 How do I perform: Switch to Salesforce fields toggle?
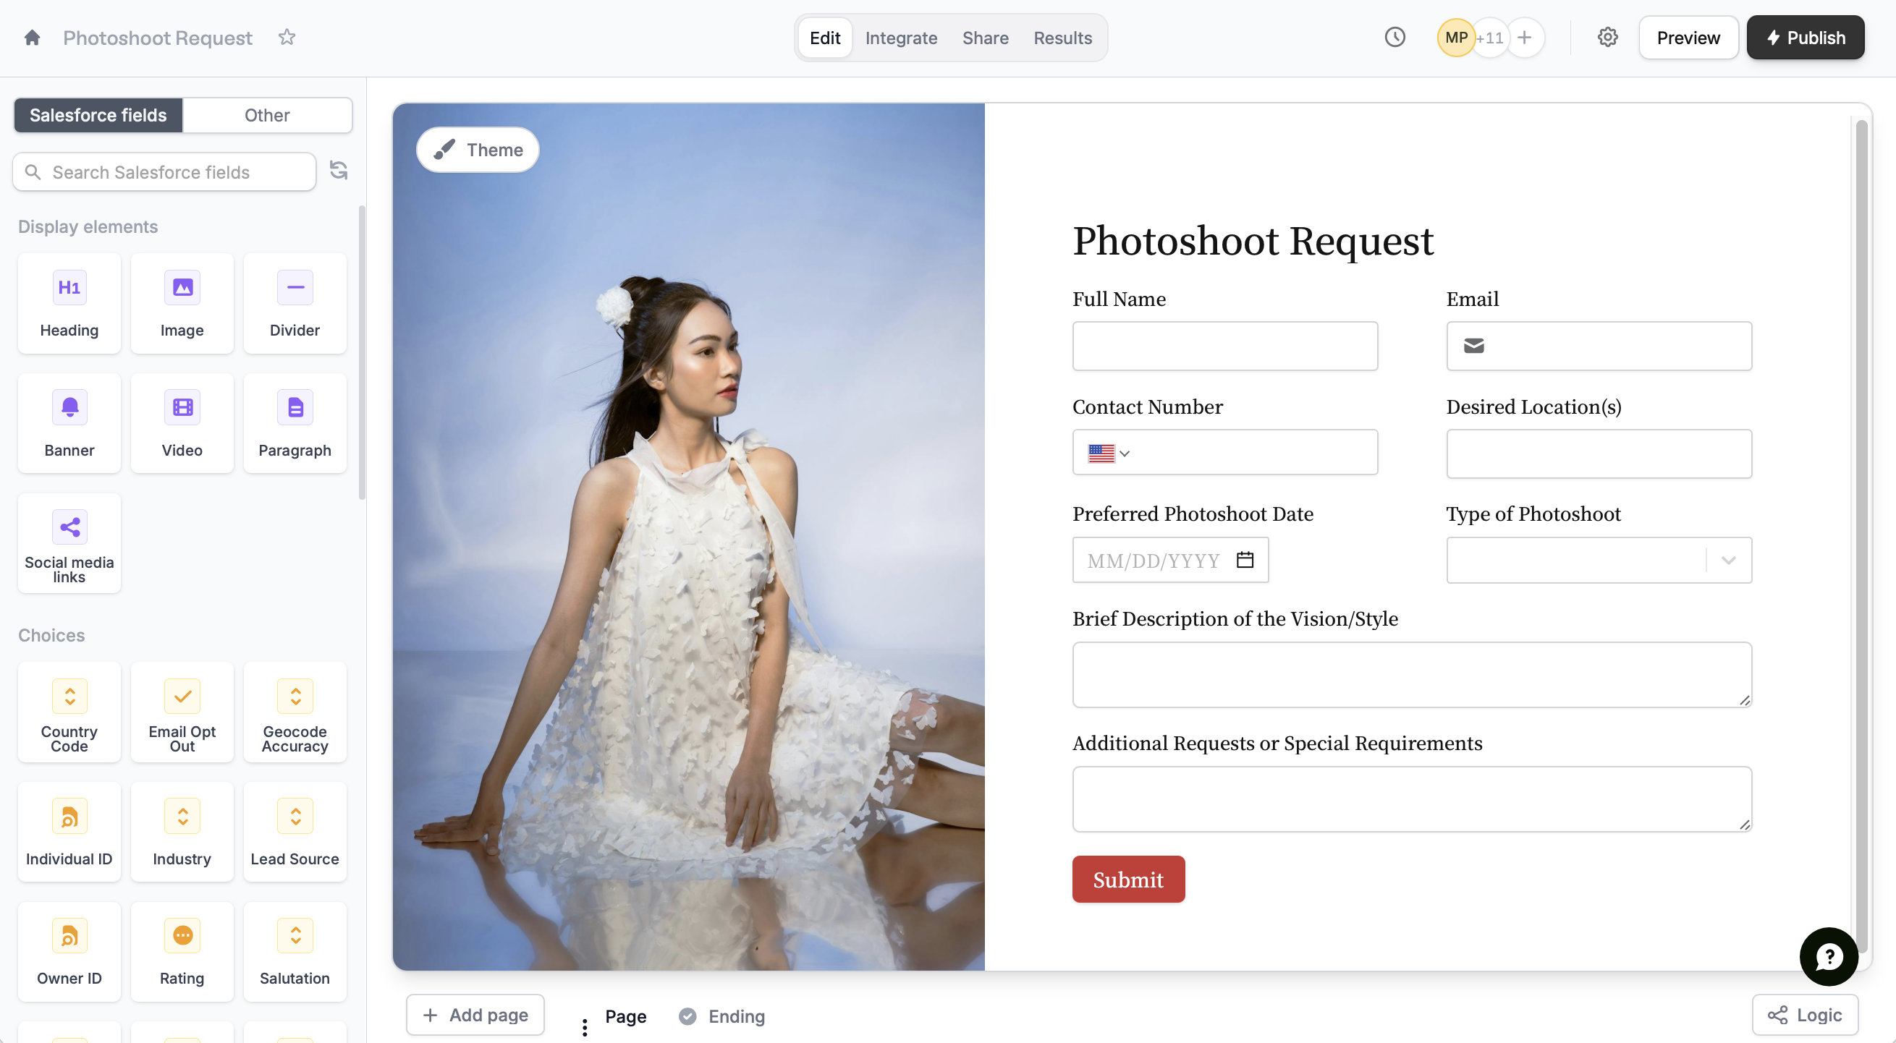(x=98, y=116)
